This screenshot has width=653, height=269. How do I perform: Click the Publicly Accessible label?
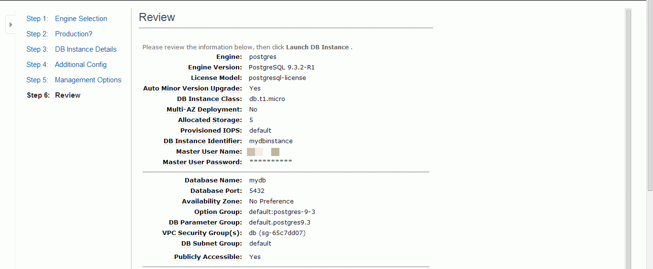(x=208, y=257)
